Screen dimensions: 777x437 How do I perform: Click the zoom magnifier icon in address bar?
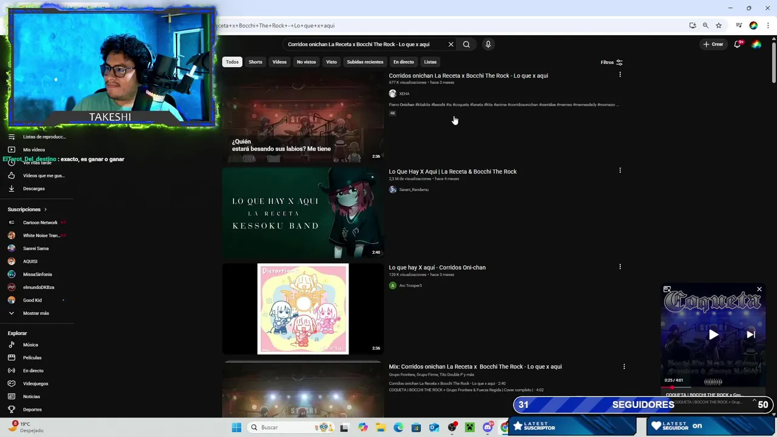point(705,25)
